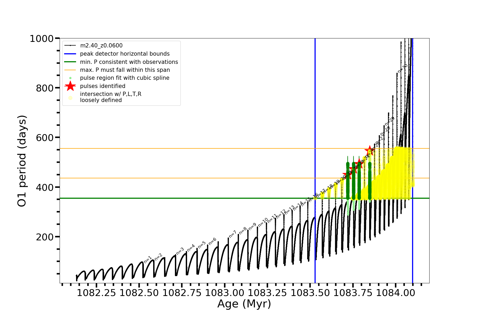Click the 'pulse region fit with cubic spline' text

(125, 78)
